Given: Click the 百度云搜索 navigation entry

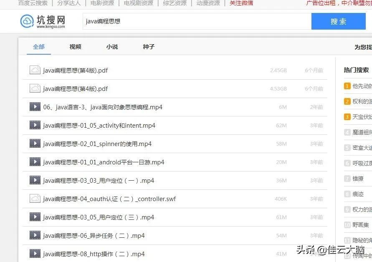Looking at the screenshot, I should (x=33, y=3).
